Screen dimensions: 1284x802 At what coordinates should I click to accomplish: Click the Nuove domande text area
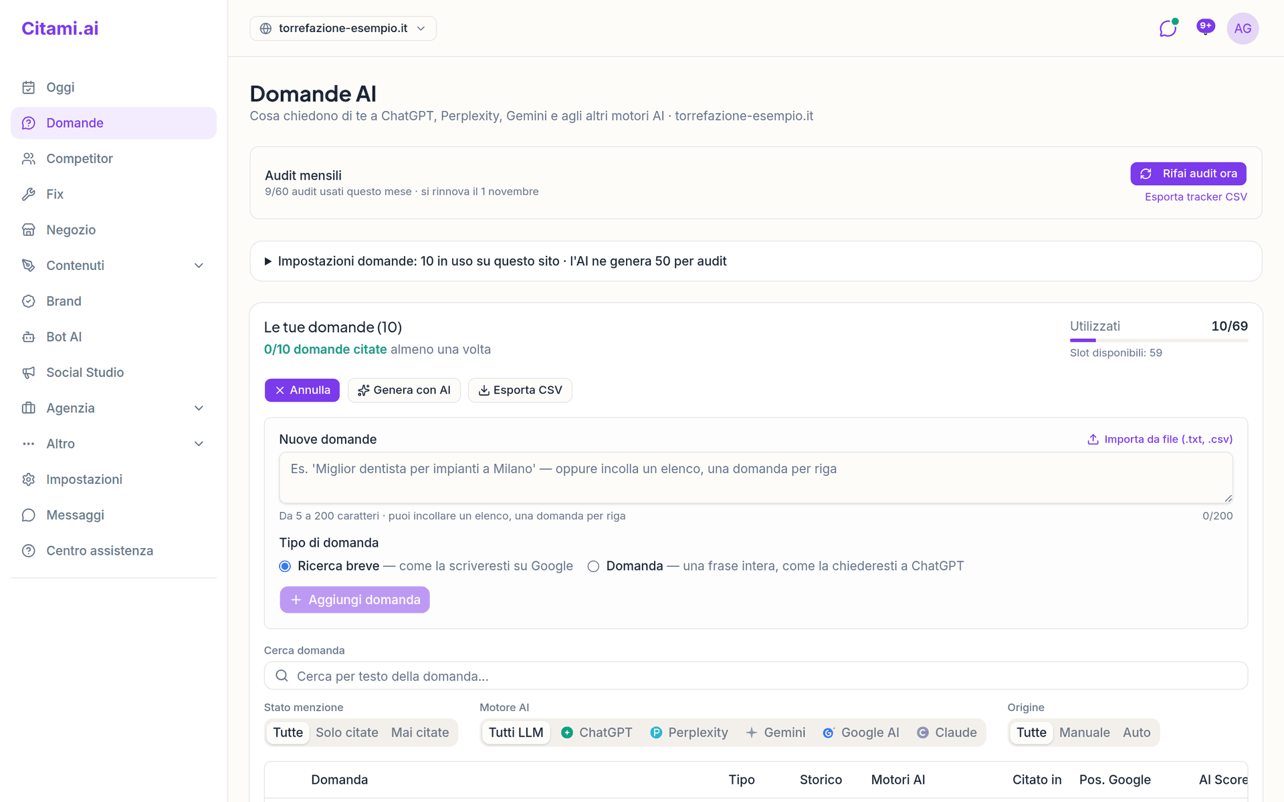point(756,478)
